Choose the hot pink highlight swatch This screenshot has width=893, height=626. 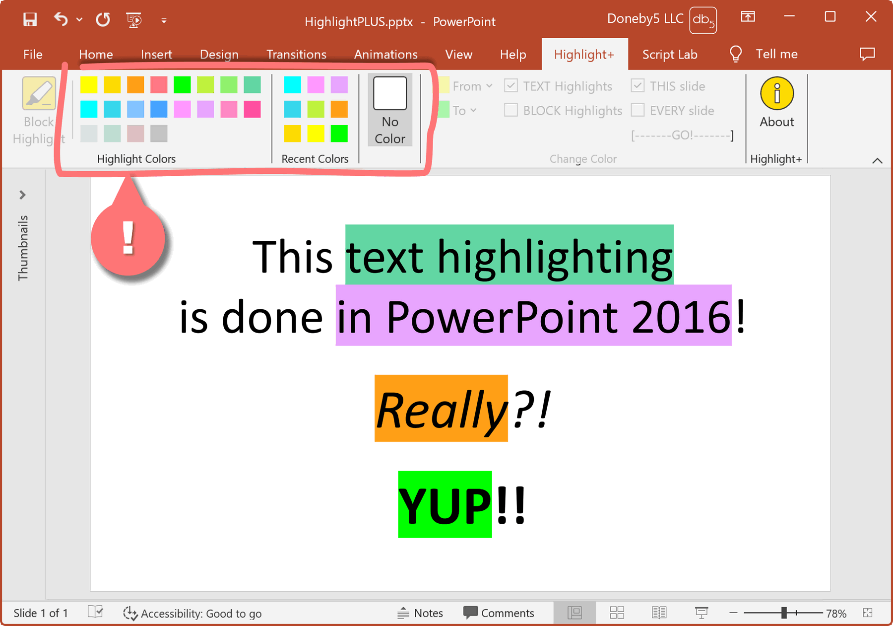click(x=252, y=109)
